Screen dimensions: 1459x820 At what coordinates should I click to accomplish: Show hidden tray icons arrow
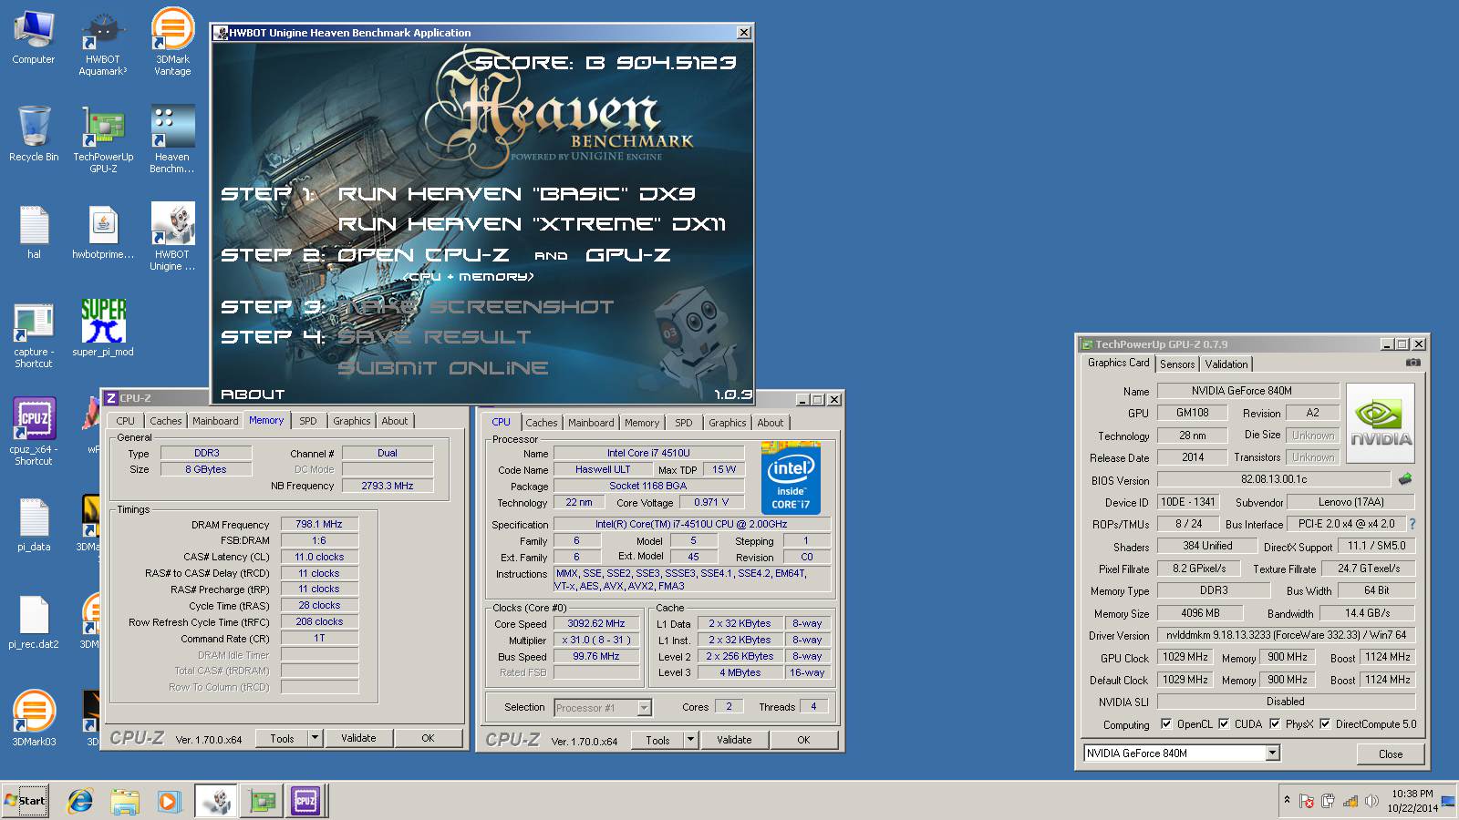click(x=1287, y=800)
